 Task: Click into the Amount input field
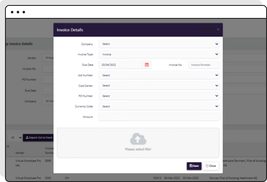click(159, 117)
